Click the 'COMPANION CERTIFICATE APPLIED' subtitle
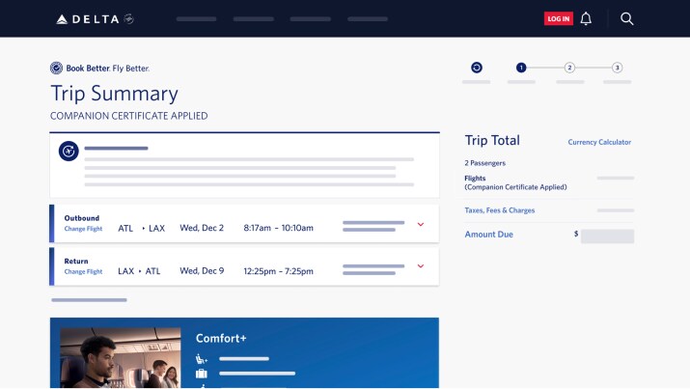 pyautogui.click(x=129, y=116)
